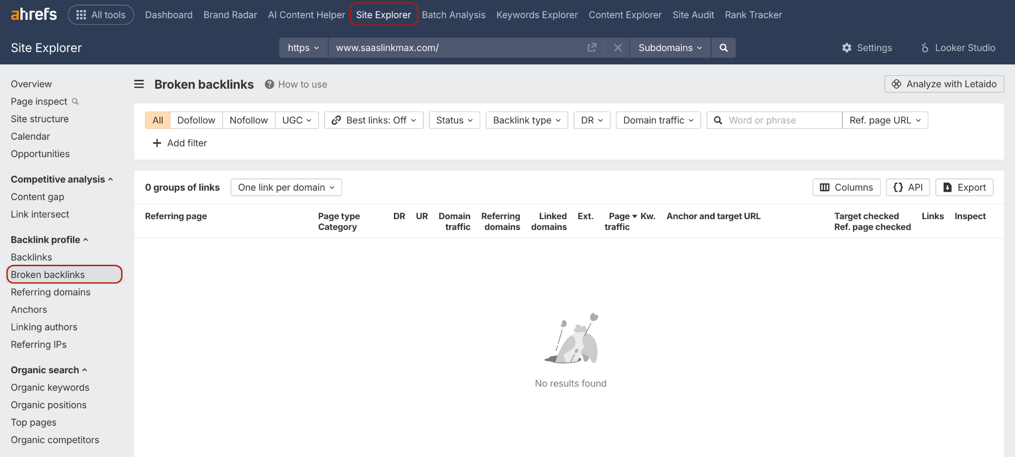Clear the URL with the X icon

(x=618, y=48)
